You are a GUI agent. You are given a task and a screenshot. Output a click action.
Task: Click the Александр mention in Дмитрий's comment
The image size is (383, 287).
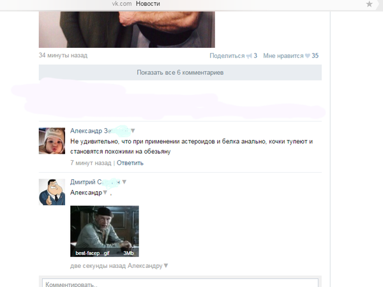[x=85, y=192]
